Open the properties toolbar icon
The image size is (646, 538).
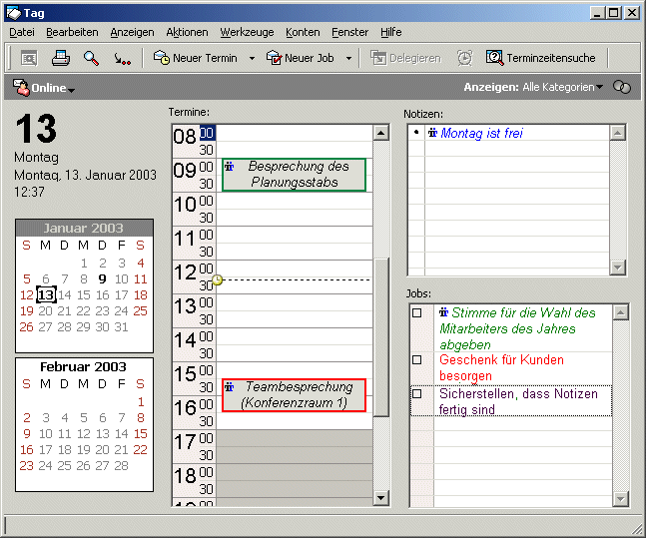(29, 58)
